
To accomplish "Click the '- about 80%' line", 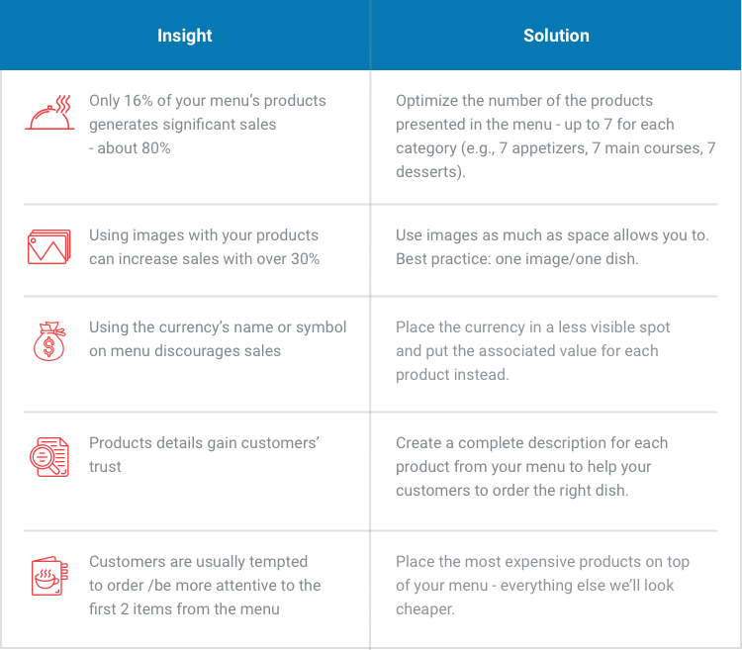I will tap(130, 148).
